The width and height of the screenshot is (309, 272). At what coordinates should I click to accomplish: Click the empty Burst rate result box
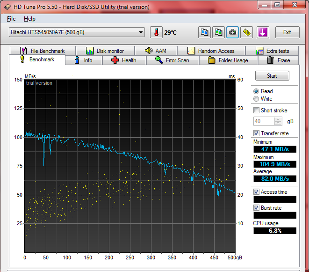275,215
